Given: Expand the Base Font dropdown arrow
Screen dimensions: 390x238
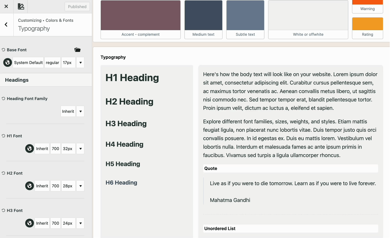Looking at the screenshot, I should [x=80, y=62].
